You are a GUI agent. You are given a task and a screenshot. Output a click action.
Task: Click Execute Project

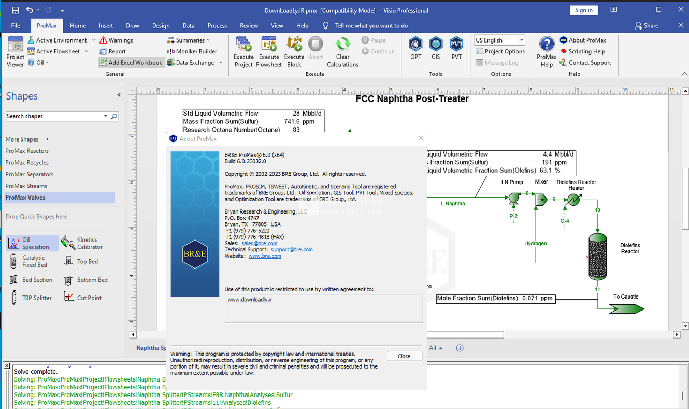pyautogui.click(x=243, y=52)
